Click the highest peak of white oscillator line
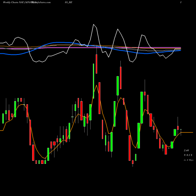 pos(94,24)
